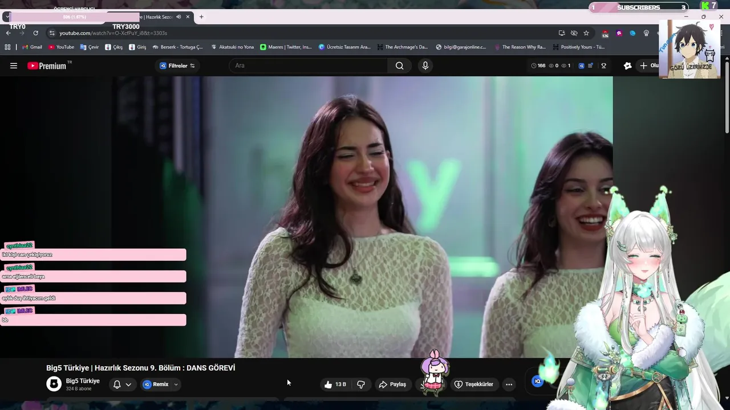Click the YouTube Premium logo
The image size is (730, 410).
tap(47, 65)
